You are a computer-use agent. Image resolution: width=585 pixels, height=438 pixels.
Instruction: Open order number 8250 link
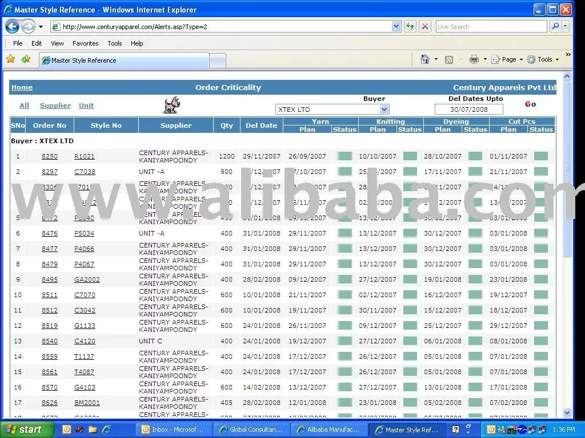click(50, 156)
